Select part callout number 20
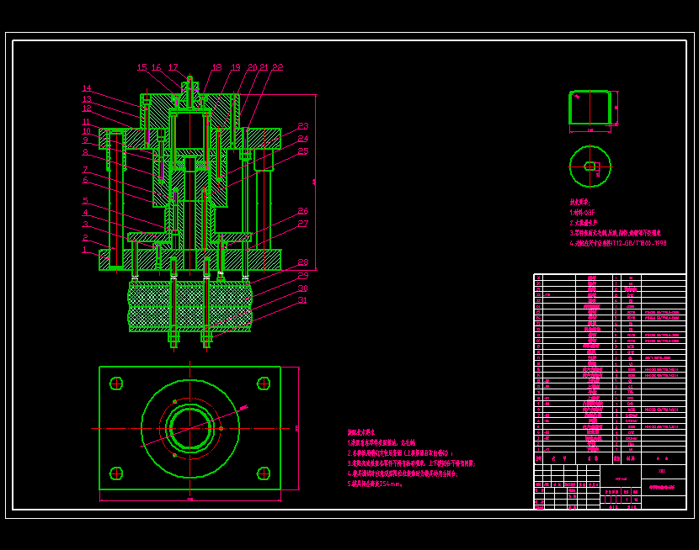 [253, 67]
